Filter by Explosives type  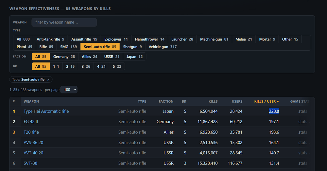pyautogui.click(x=116, y=39)
